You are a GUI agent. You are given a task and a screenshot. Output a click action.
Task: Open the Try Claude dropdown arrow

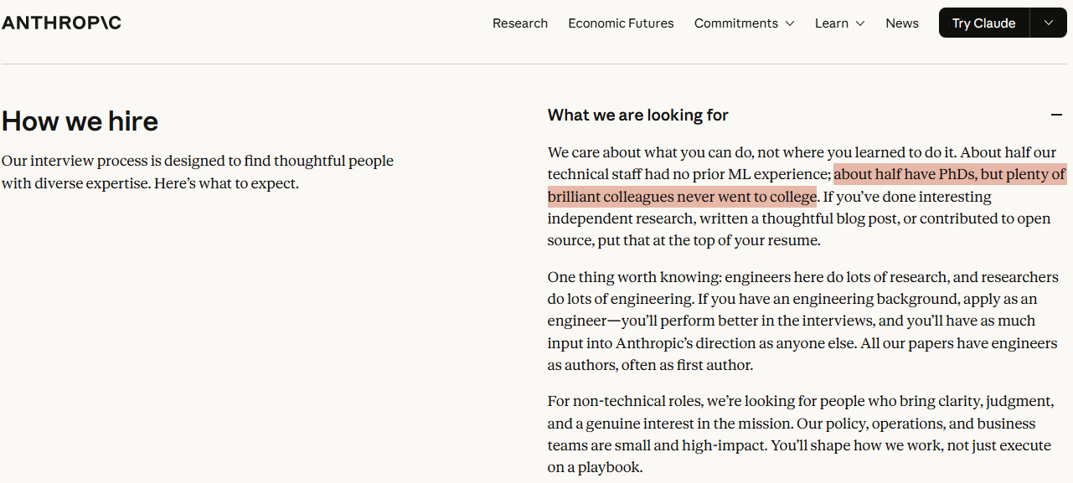(1049, 23)
